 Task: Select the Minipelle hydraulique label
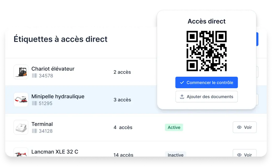click(58, 97)
